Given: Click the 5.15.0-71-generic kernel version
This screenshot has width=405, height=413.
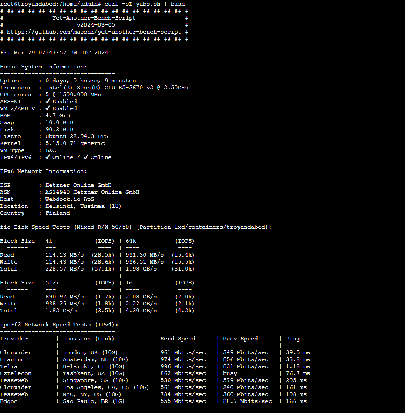Looking at the screenshot, I should click(75, 143).
